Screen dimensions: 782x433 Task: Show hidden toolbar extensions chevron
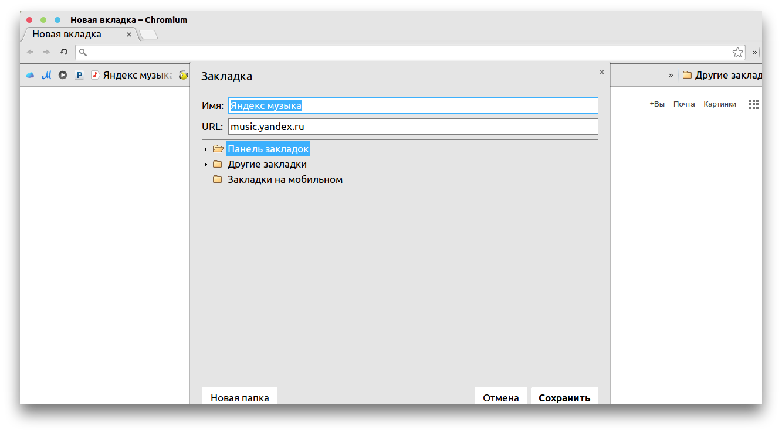pyautogui.click(x=755, y=52)
